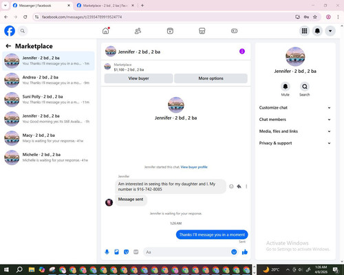Screen dimensions: 344x275
Task: Bookmark this page with the star icon
Action: (x=315, y=16)
